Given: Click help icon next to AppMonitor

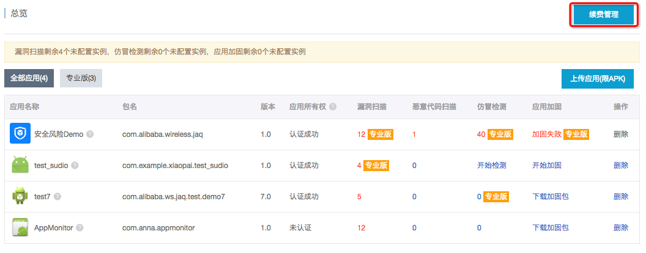Looking at the screenshot, I should point(80,228).
